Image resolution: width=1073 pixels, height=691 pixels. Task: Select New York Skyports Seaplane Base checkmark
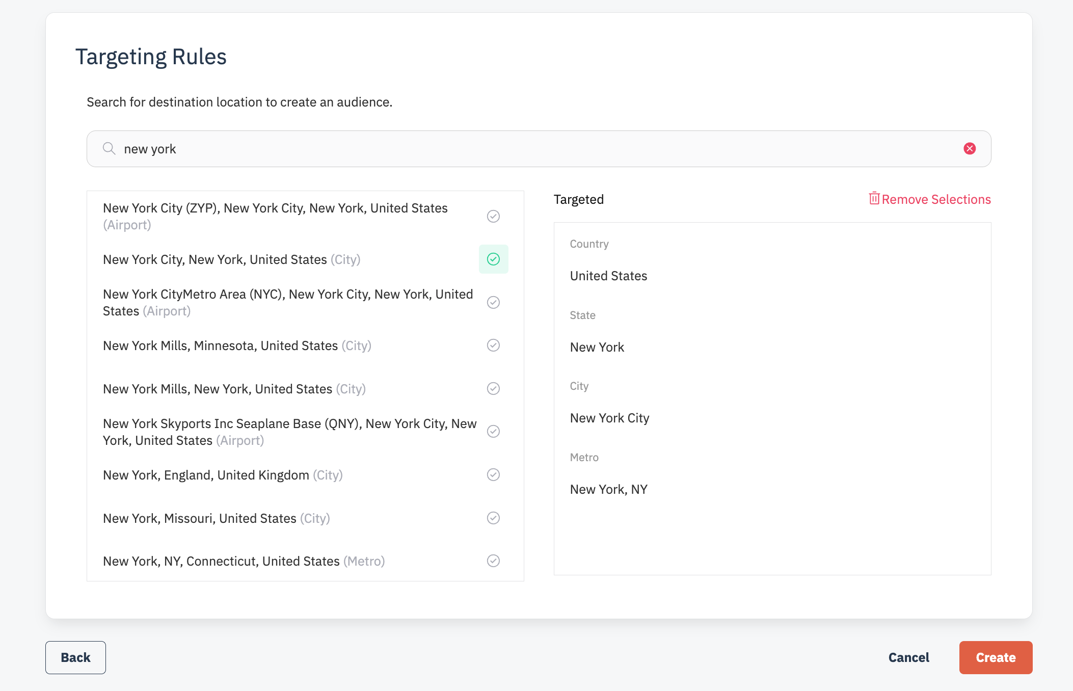click(493, 432)
